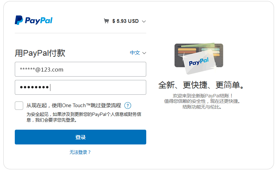Click the 为安全起见 security note text
Image resolution: width=276 pixels, height=172 pixels.
(x=84, y=117)
